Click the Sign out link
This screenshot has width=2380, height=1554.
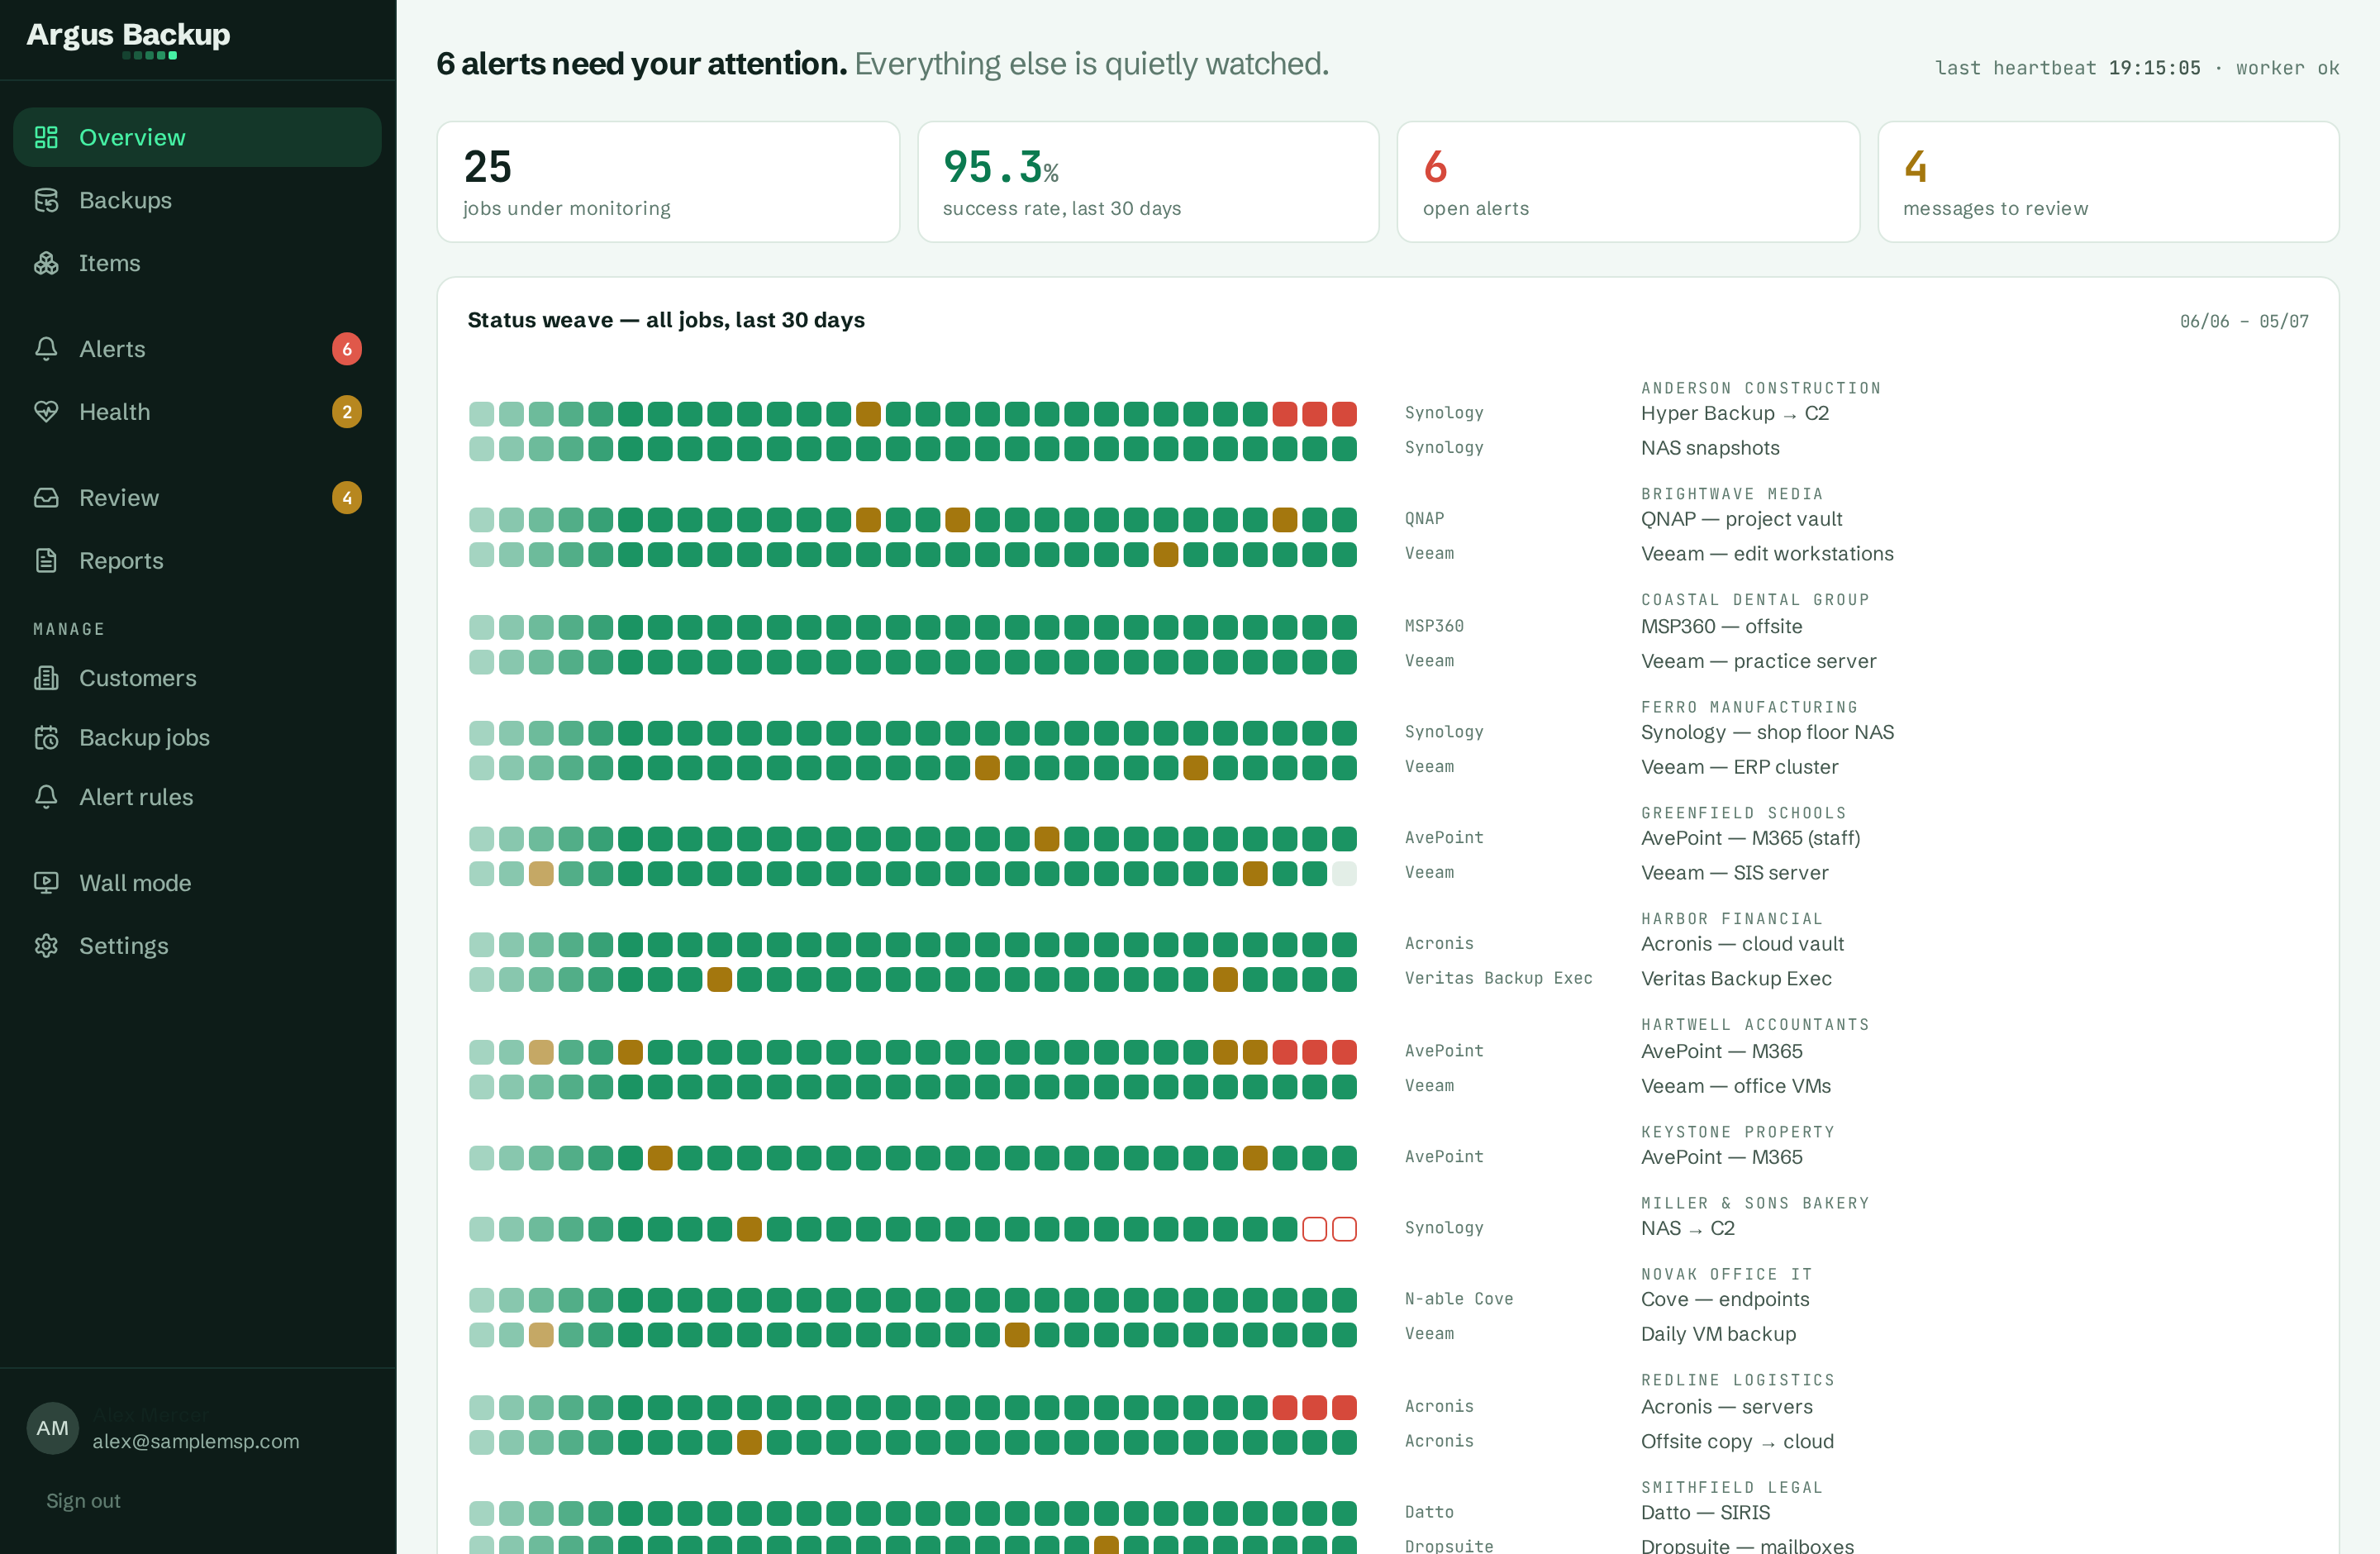(83, 1501)
